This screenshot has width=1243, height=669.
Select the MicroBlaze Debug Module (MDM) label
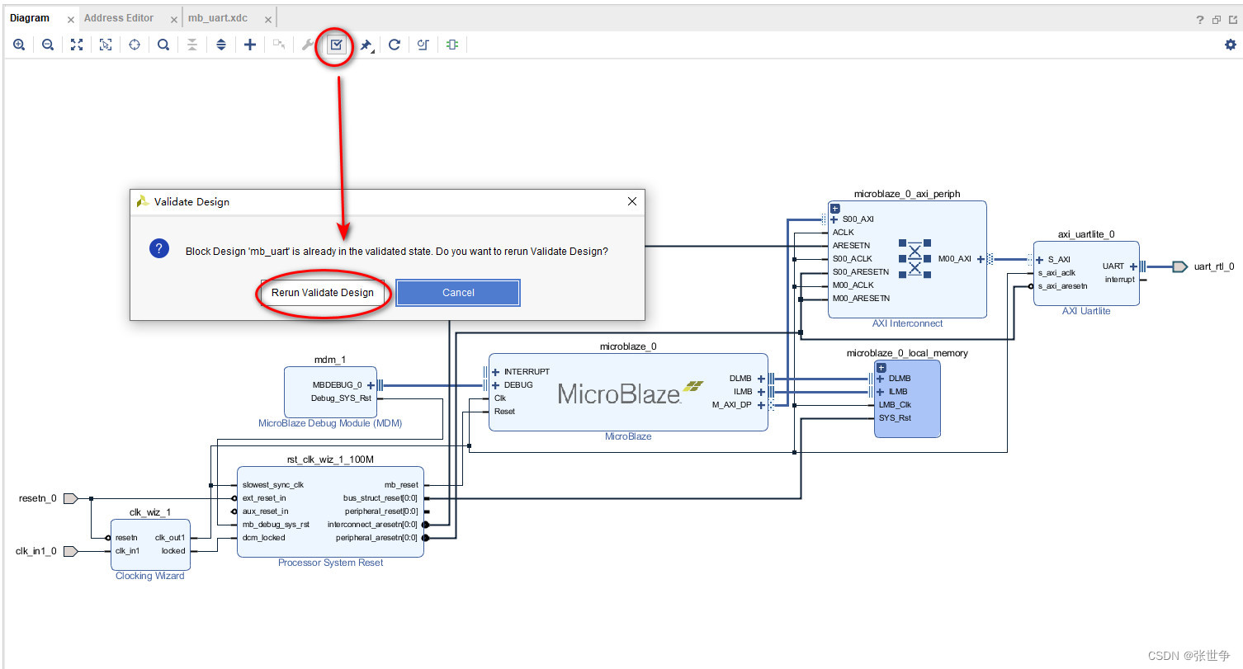(330, 423)
